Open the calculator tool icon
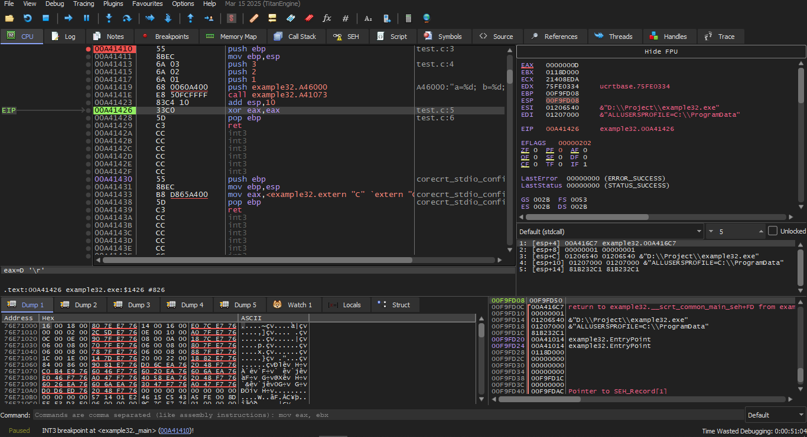Screen dimensions: 807x437 pyautogui.click(x=408, y=18)
